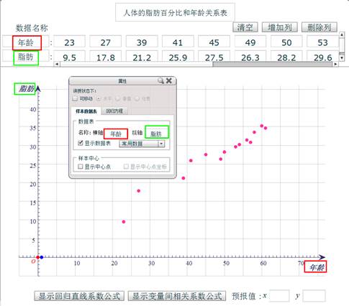Click the horizontal scrollbar right arrow
Viewport: 349px width, 306px height.
[x=335, y=64]
